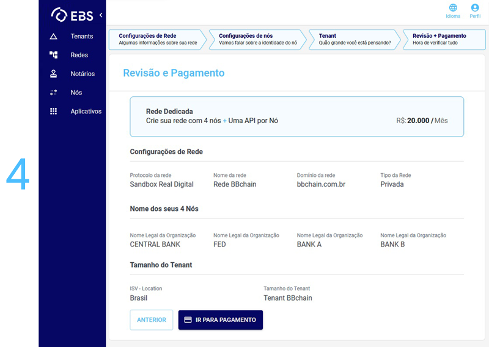Click the Nós arrows icon
The width and height of the screenshot is (489, 347).
[x=53, y=93]
